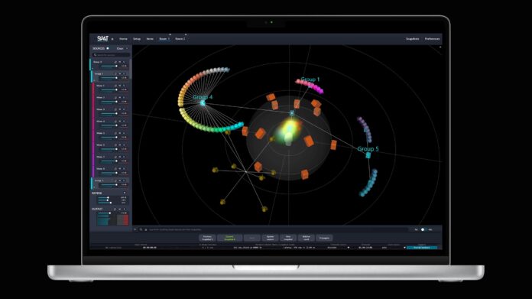Screen dimensions: 532x299
Task: Click the Update current button
Action: (270, 238)
